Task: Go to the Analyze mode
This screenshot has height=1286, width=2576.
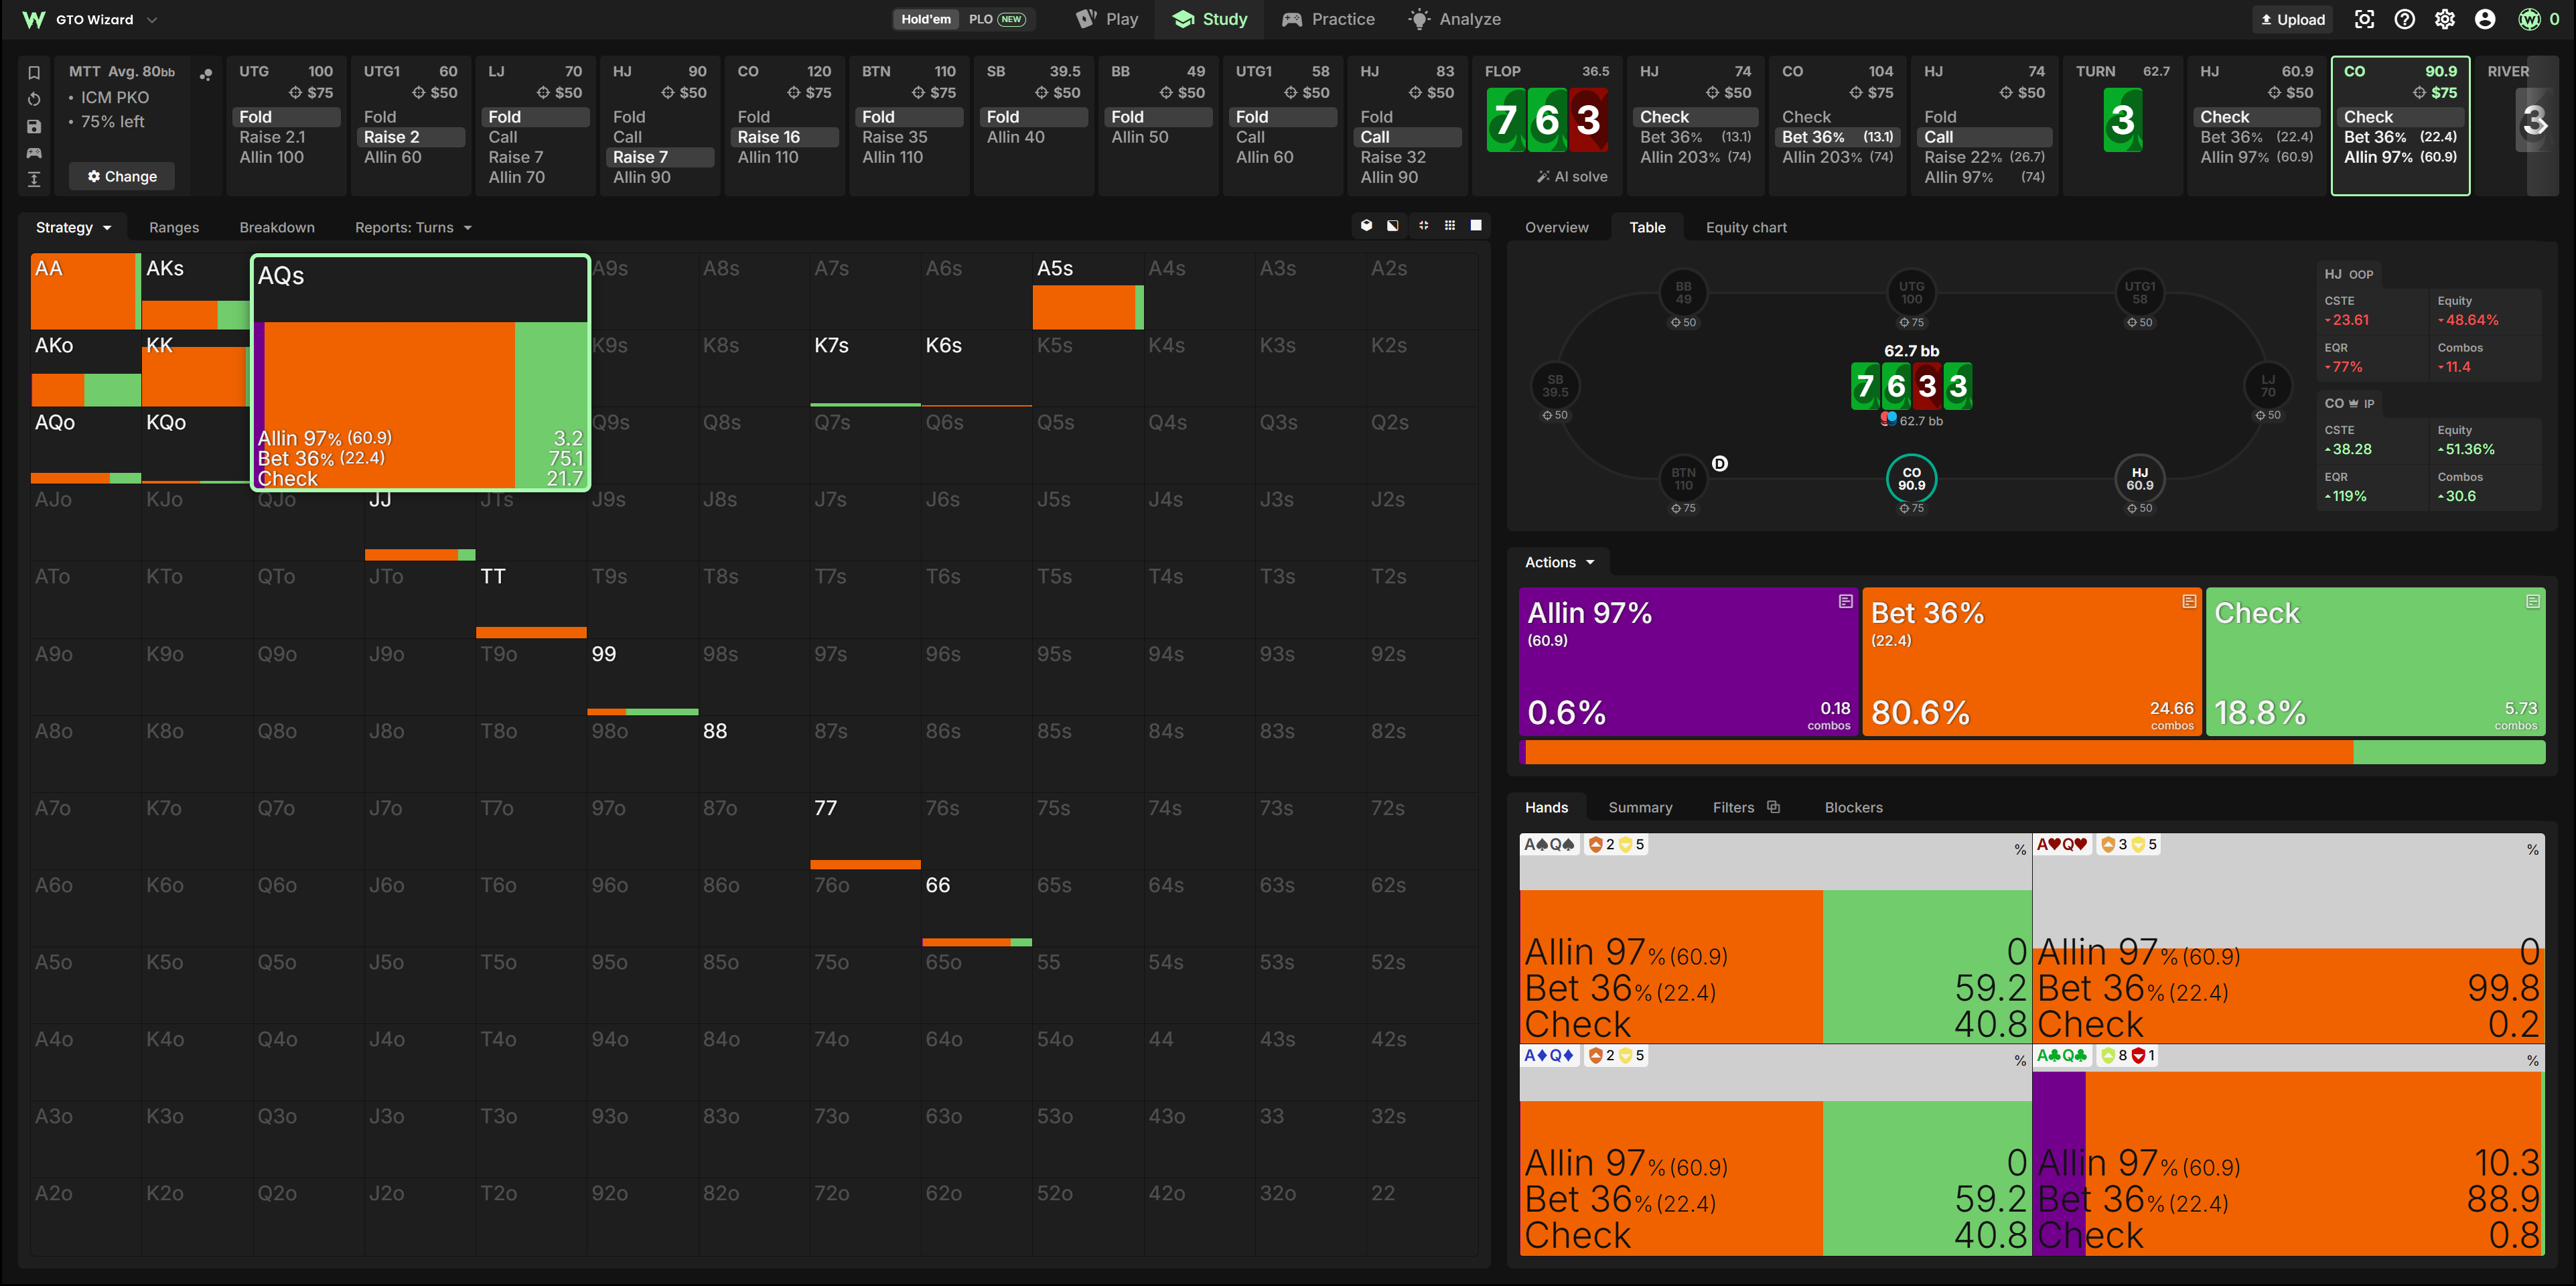Action: point(1454,19)
